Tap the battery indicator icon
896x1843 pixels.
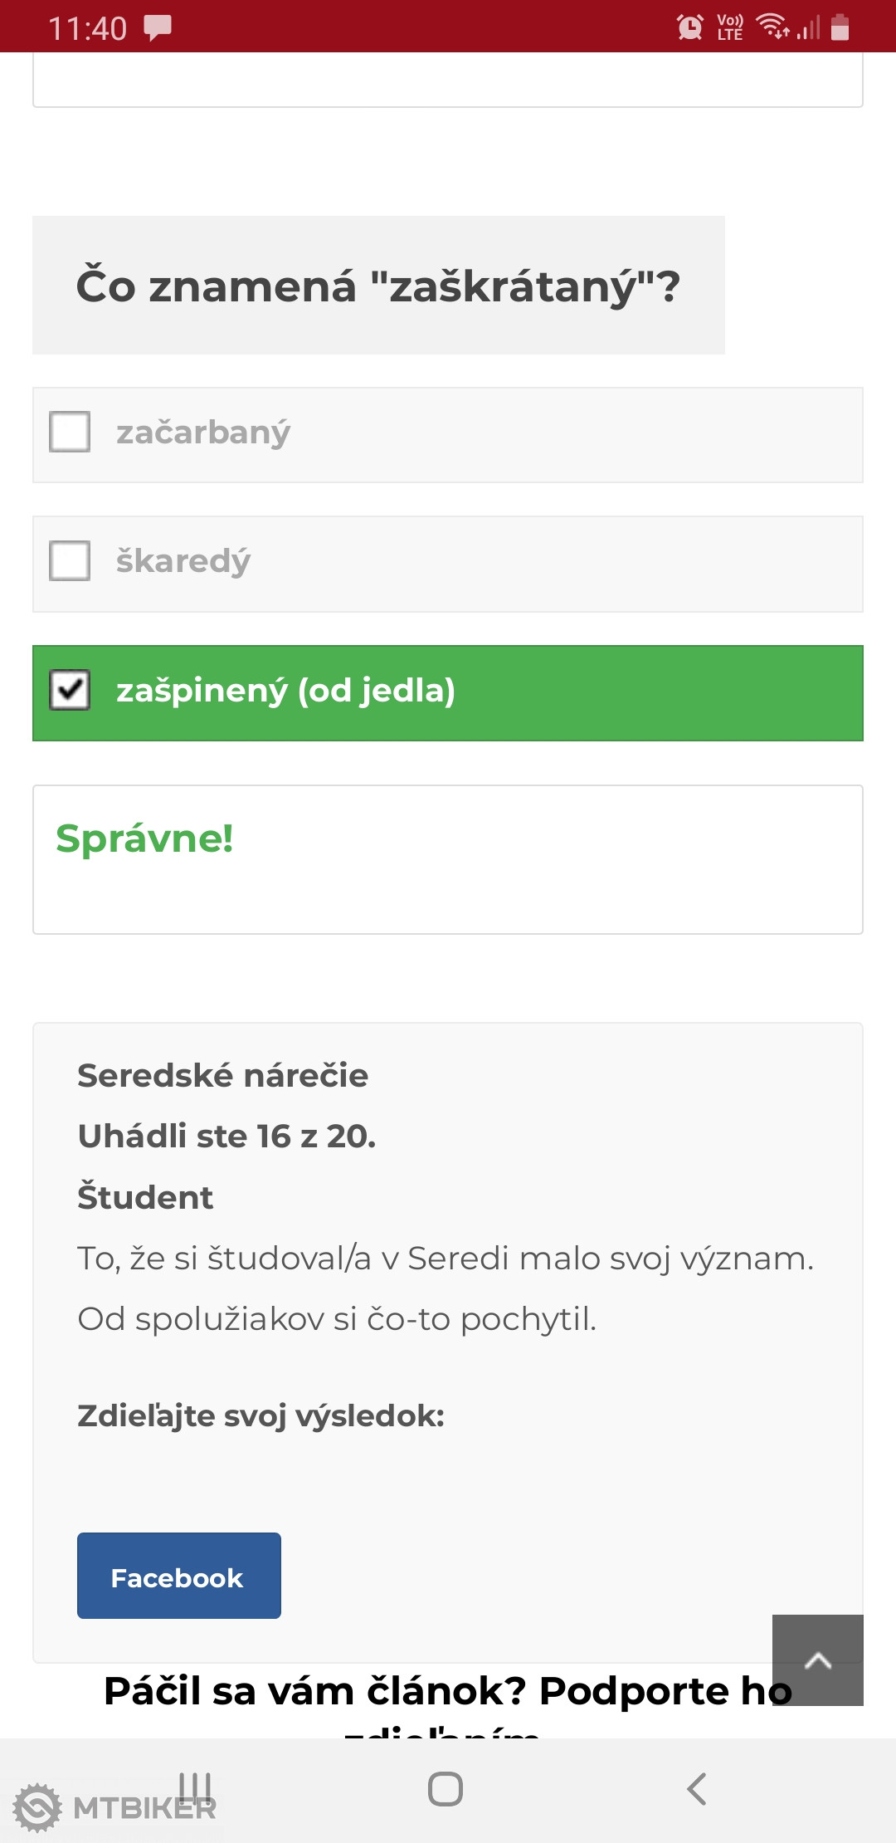[x=840, y=27]
